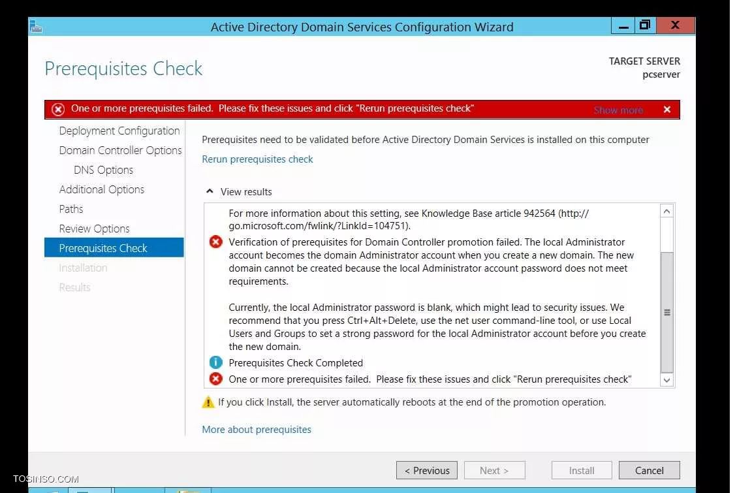The image size is (752, 493).
Task: Click the disabled Results step
Action: tap(74, 287)
